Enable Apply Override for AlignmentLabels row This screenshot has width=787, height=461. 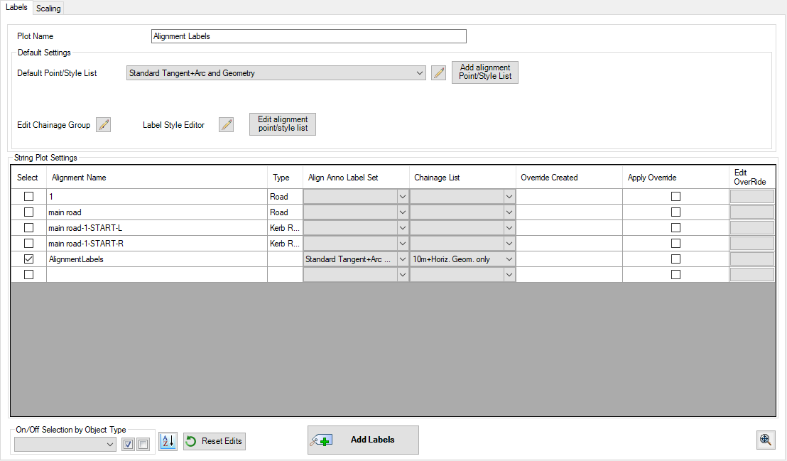[675, 259]
